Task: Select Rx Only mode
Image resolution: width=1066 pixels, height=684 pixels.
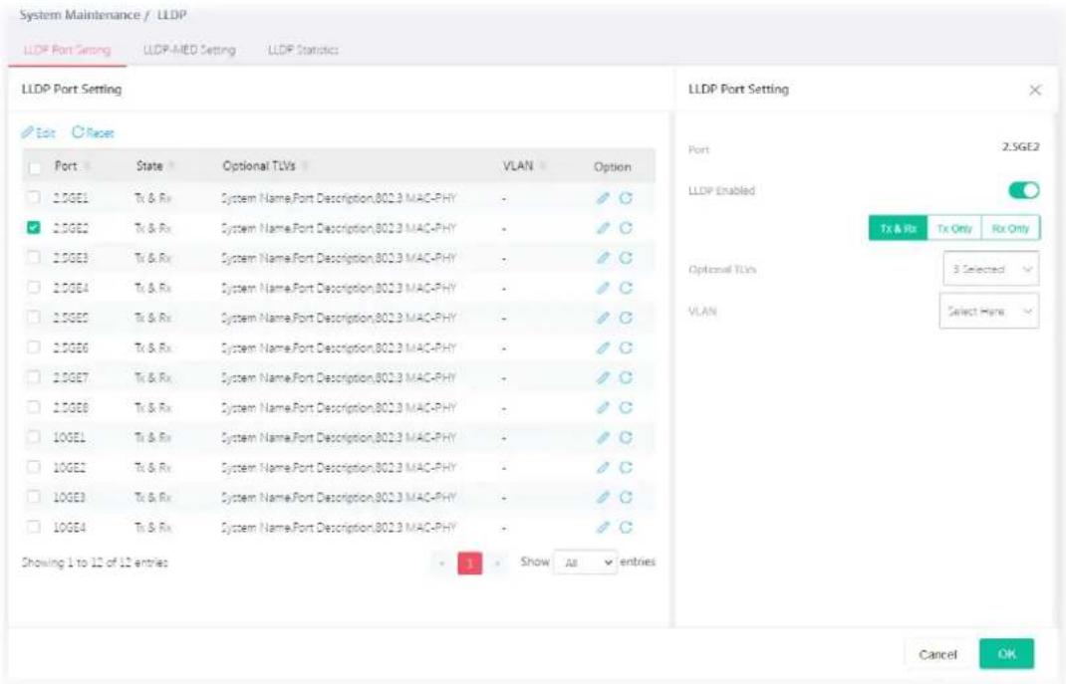Action: [x=1010, y=228]
